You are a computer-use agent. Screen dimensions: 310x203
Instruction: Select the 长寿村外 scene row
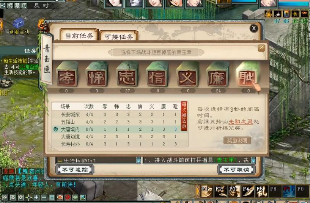(120, 144)
